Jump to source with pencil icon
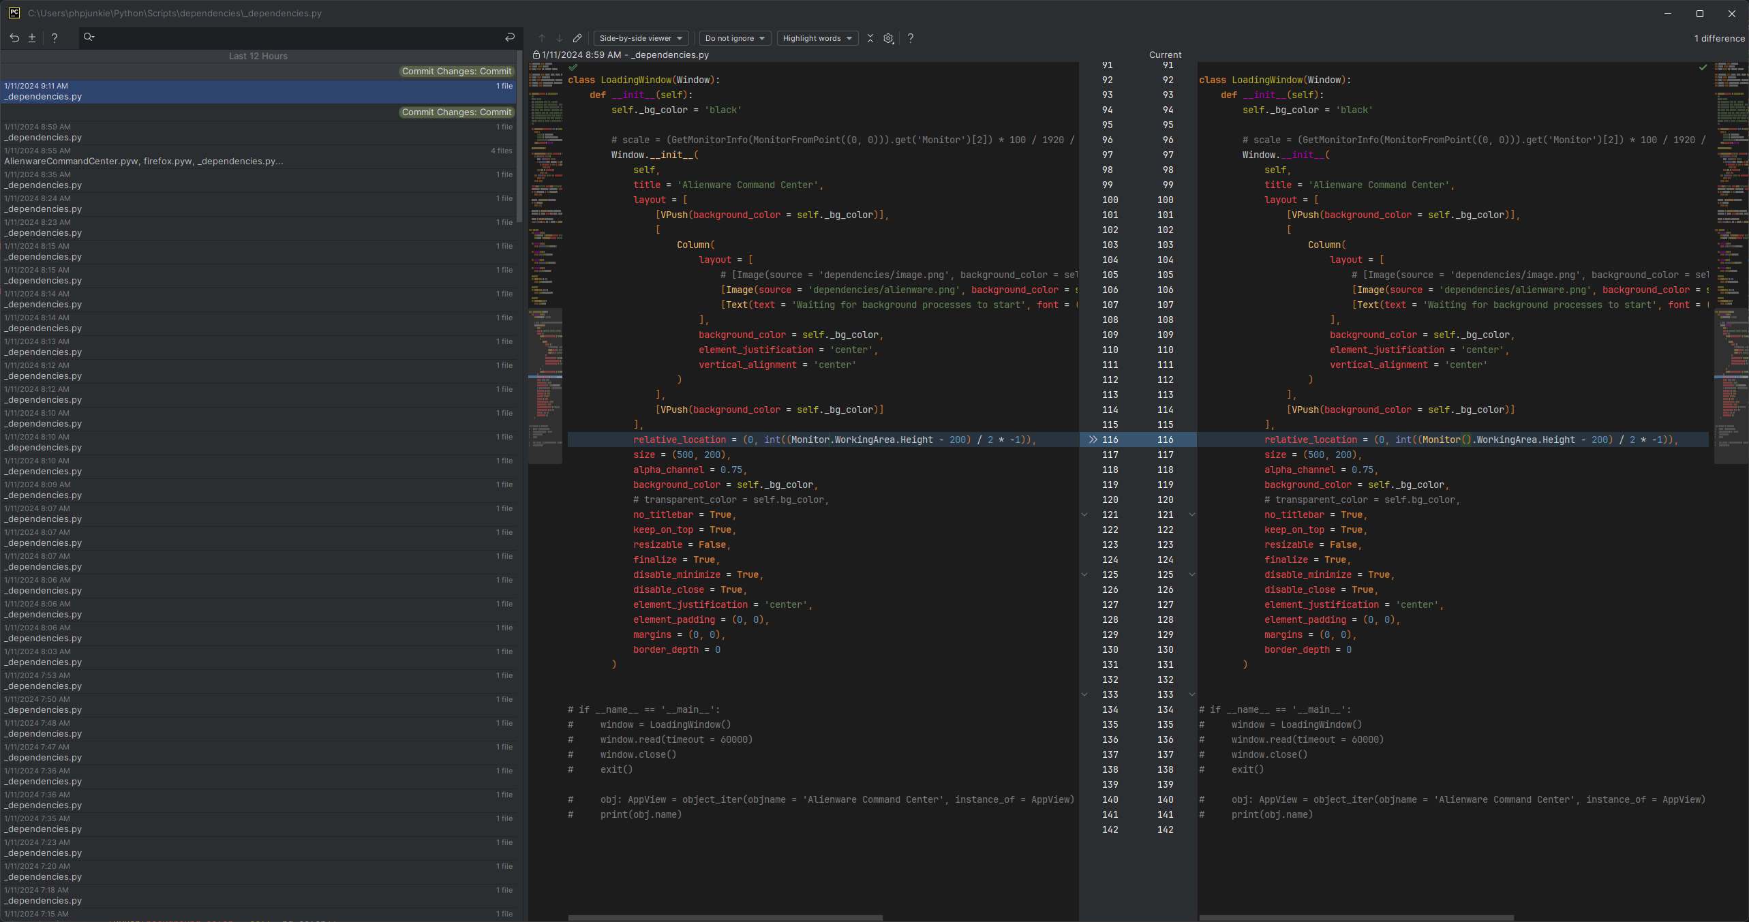Image resolution: width=1749 pixels, height=922 pixels. pyautogui.click(x=577, y=38)
